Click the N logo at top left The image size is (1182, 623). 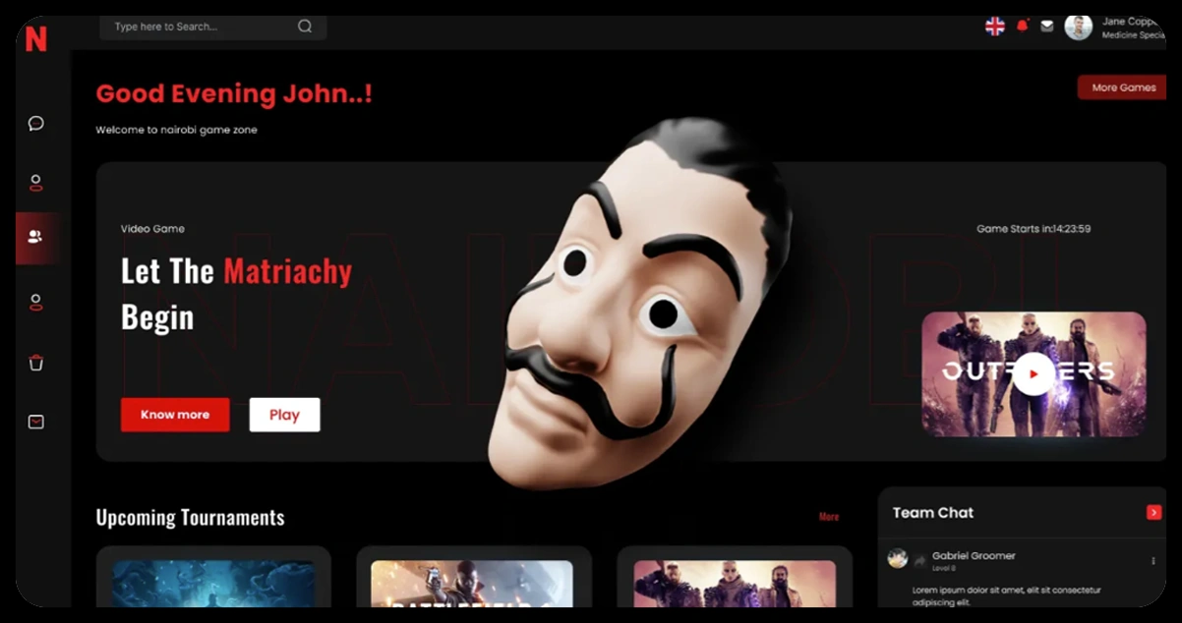tap(34, 40)
